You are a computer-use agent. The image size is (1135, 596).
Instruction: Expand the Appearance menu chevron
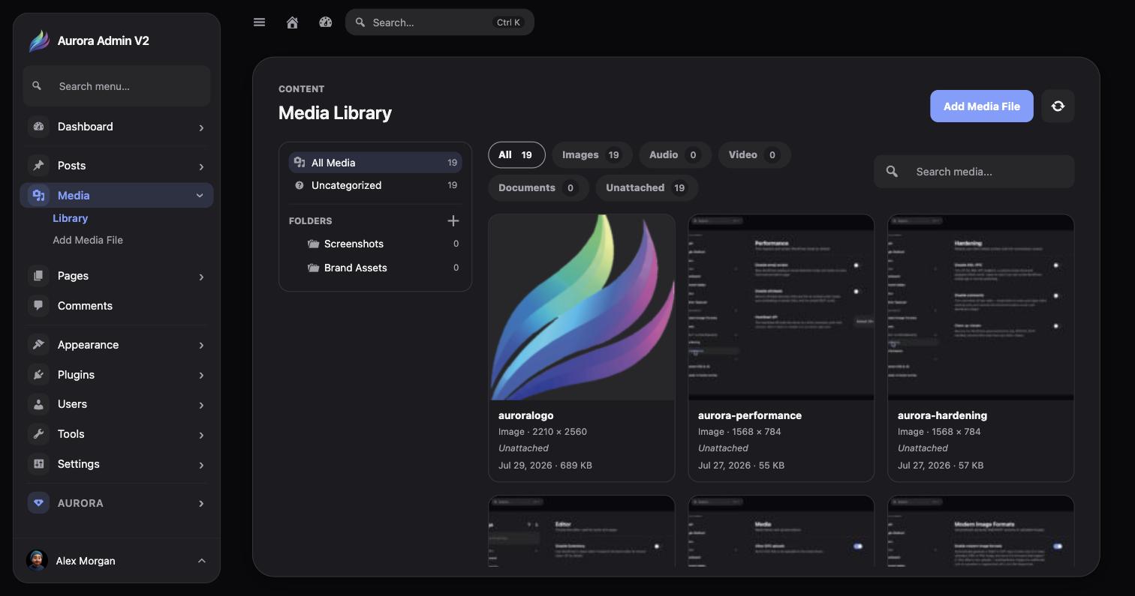click(201, 346)
